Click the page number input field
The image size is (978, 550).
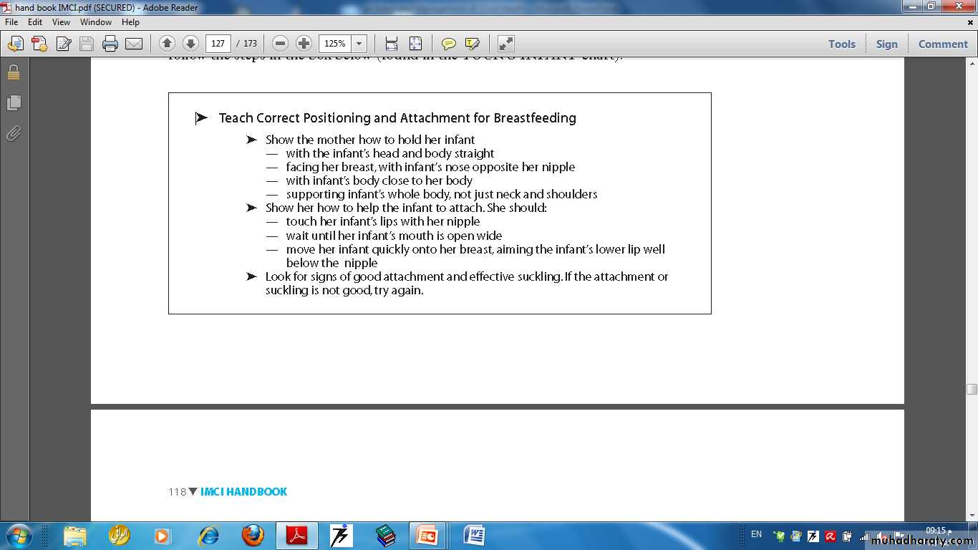click(218, 44)
